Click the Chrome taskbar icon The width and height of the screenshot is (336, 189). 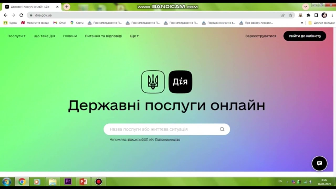pyautogui.click(x=22, y=182)
